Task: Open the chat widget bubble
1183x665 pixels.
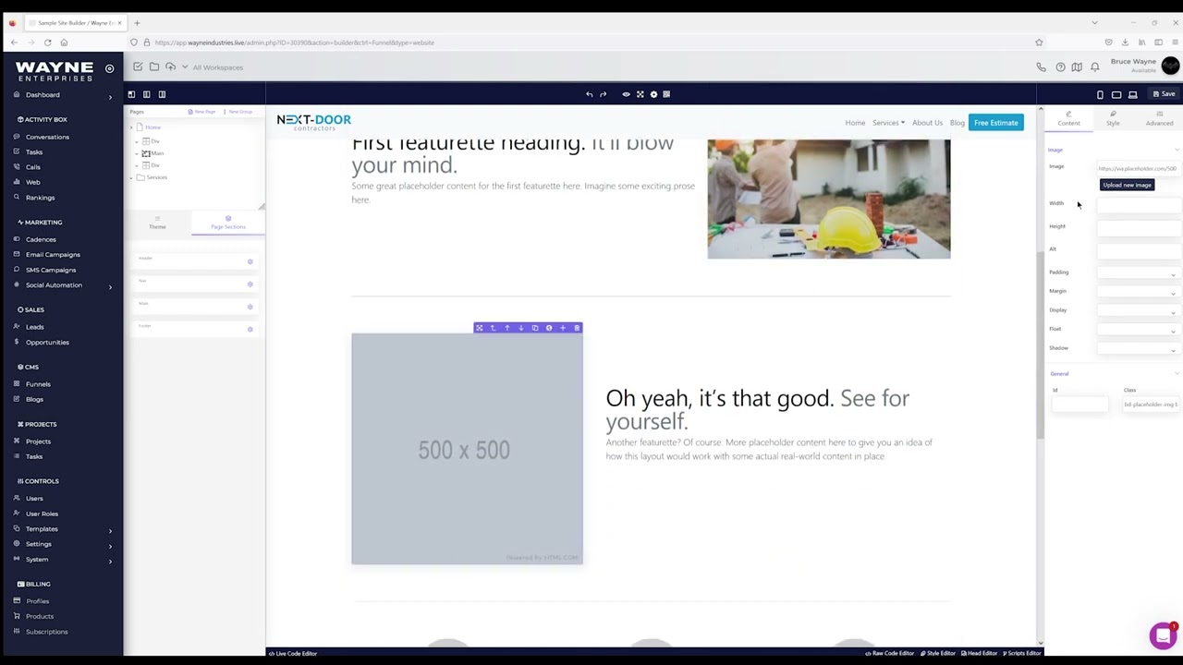Action: tap(1163, 635)
